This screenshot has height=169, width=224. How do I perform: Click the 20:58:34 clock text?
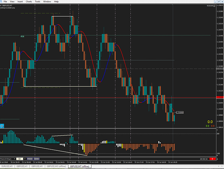204,159
